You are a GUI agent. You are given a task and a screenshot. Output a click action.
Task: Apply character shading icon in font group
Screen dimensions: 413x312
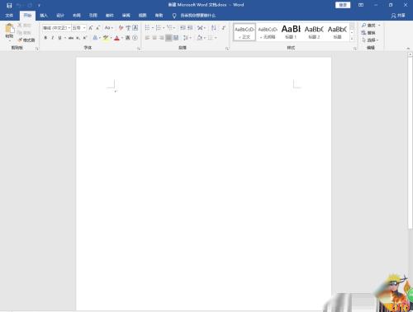[128, 38]
